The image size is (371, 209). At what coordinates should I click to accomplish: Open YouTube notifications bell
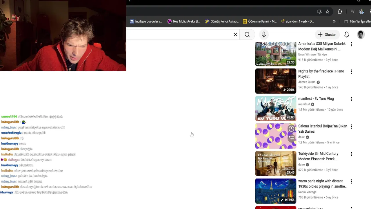tap(346, 35)
